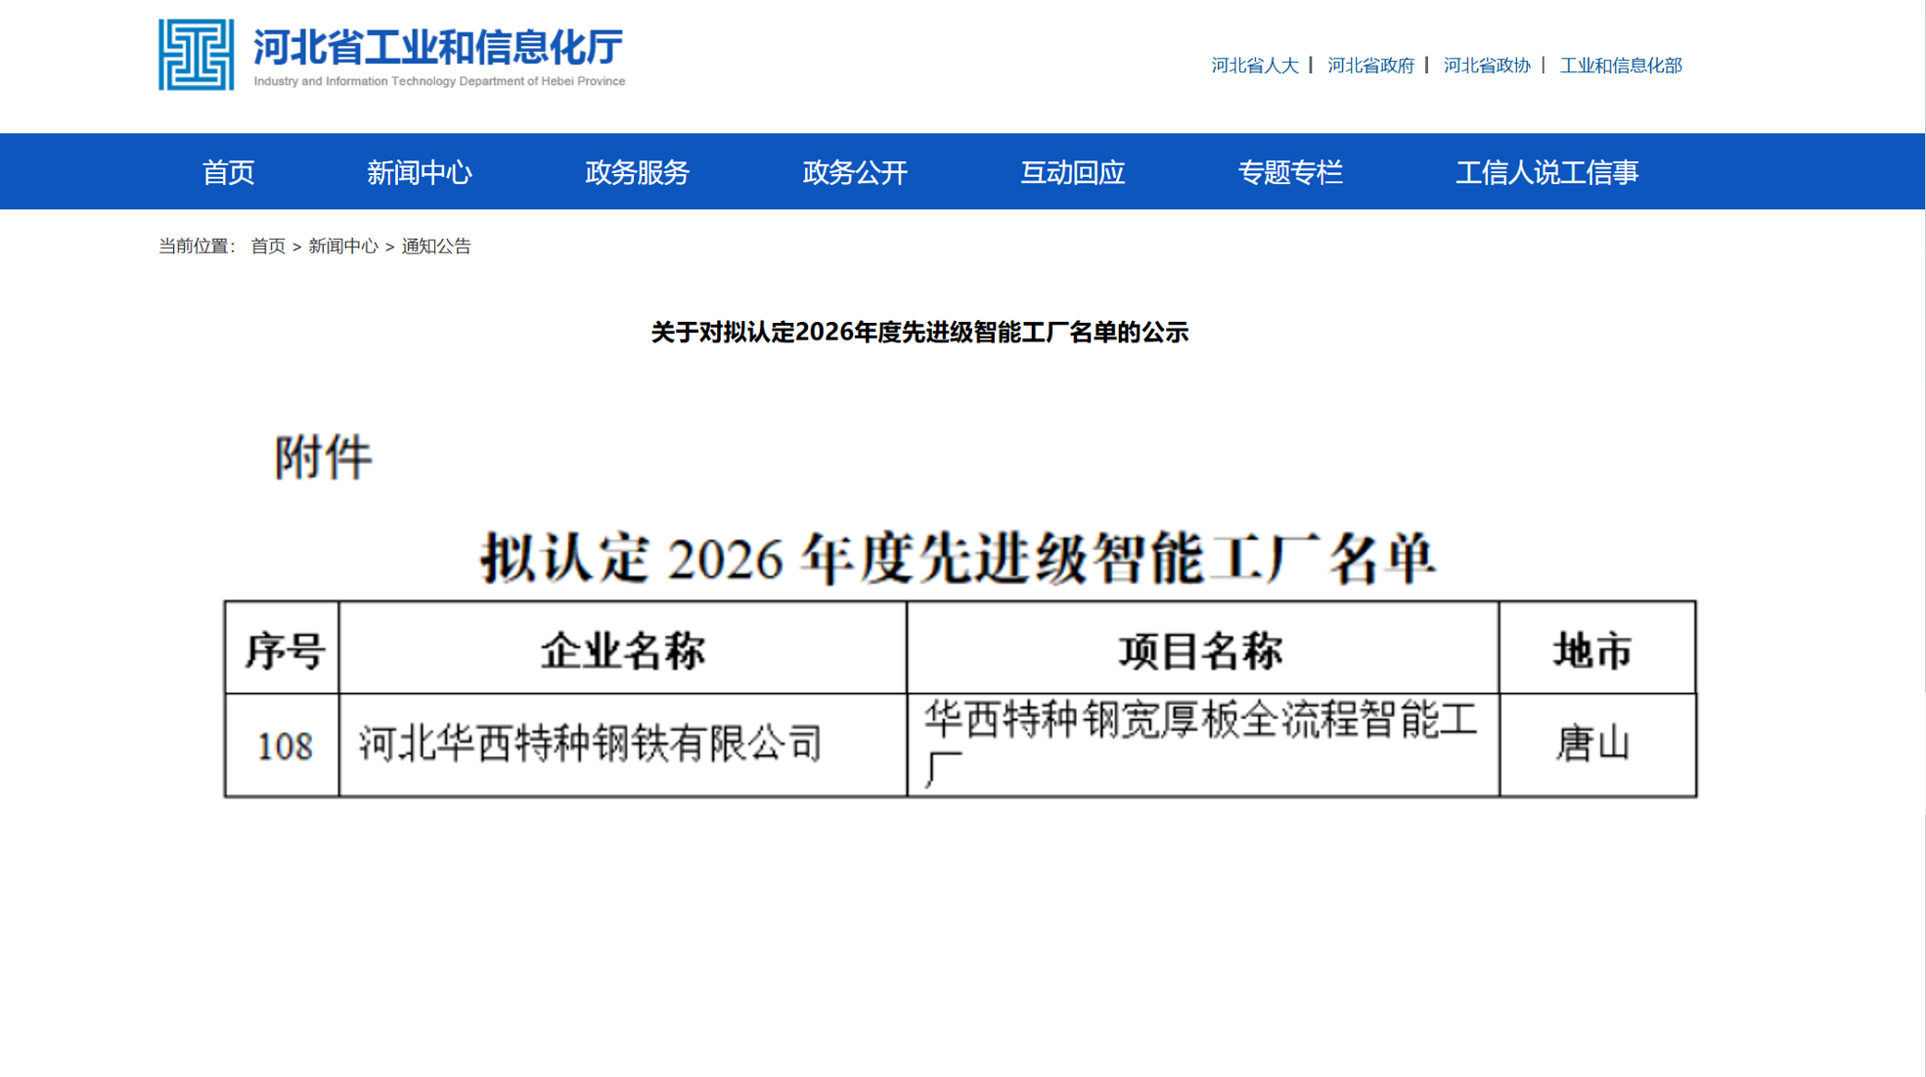
Task: Click the 华西特种钢宽厚板全流程智能工厂 project cell
Action: pyautogui.click(x=1202, y=745)
